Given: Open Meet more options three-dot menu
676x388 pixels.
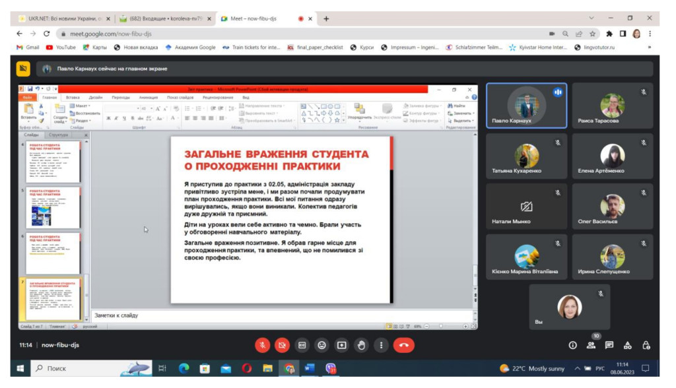Looking at the screenshot, I should click(x=381, y=344).
